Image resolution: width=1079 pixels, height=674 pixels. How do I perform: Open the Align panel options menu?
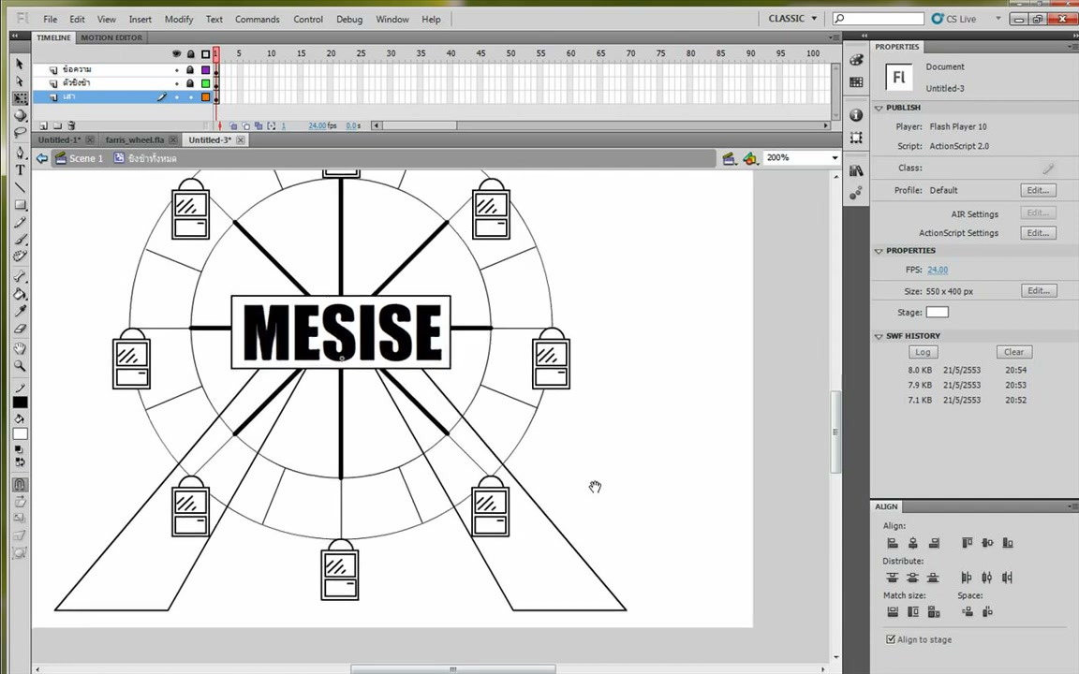point(1072,506)
